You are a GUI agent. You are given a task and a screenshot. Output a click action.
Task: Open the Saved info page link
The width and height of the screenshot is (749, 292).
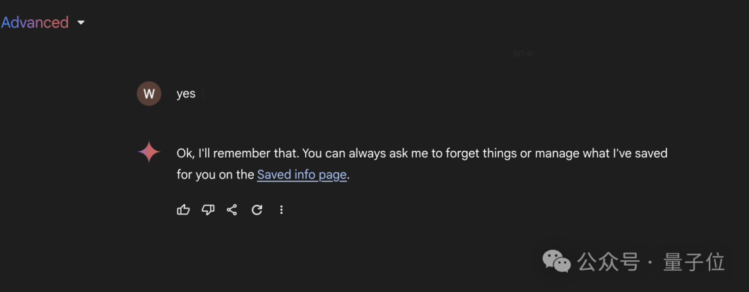(x=302, y=174)
